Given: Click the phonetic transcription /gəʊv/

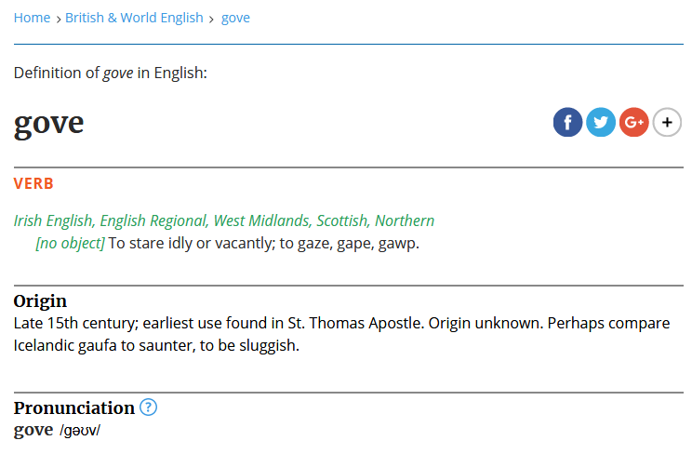Looking at the screenshot, I should (79, 431).
